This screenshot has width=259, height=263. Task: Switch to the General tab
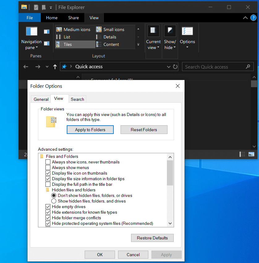[x=41, y=99]
